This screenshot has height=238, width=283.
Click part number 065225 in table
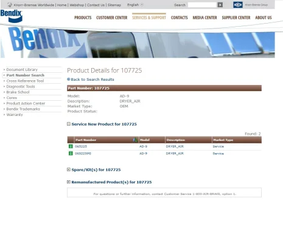pyautogui.click(x=81, y=146)
